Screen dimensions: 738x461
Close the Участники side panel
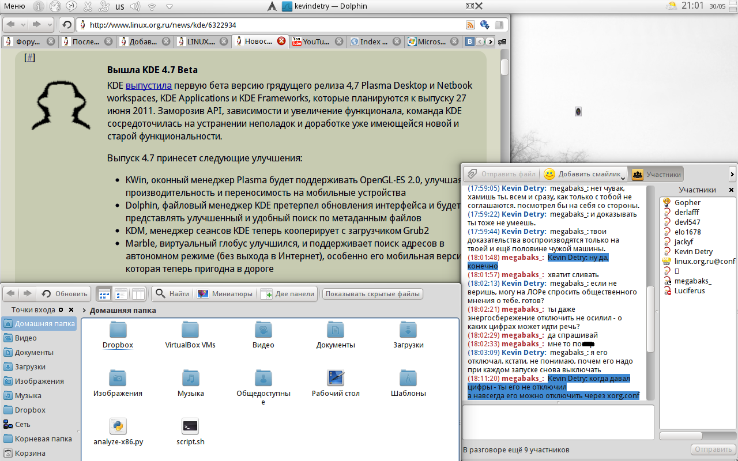pyautogui.click(x=731, y=190)
